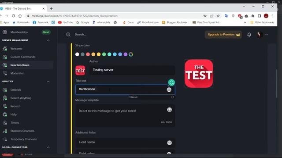Screen dimensions: 282x158
Task: Pick the yellow stripe color swatch
Action: pyautogui.click(x=99, y=54)
